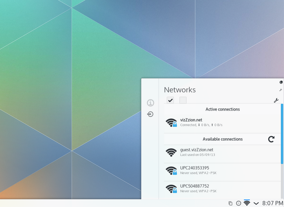Click the blue scrollbar of the networks list
Image resolution: width=284 pixels, height=207 pixels.
(x=282, y=134)
